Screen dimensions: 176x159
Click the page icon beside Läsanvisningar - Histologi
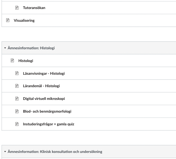tap(17, 73)
